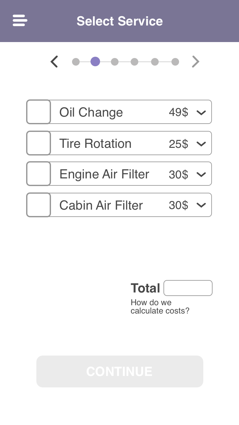The width and height of the screenshot is (239, 425).
Task: Jump to the fifth step dot
Action: coord(155,61)
